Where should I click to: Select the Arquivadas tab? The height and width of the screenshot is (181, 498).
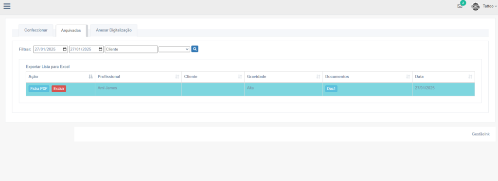tap(71, 31)
